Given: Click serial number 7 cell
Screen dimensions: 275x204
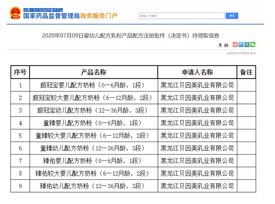Looking at the screenshot, I should pyautogui.click(x=20, y=161).
